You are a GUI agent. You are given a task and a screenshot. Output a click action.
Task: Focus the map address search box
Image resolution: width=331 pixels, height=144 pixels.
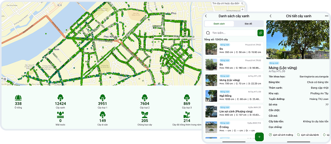228,4
